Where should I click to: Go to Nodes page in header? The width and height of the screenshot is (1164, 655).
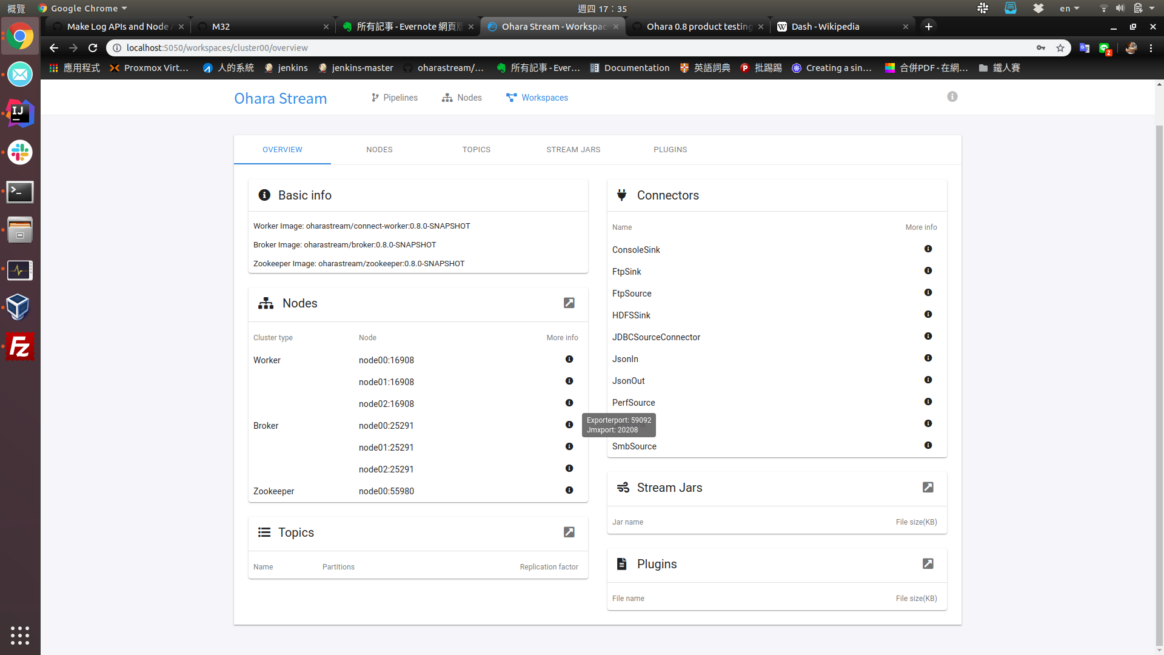click(x=462, y=98)
